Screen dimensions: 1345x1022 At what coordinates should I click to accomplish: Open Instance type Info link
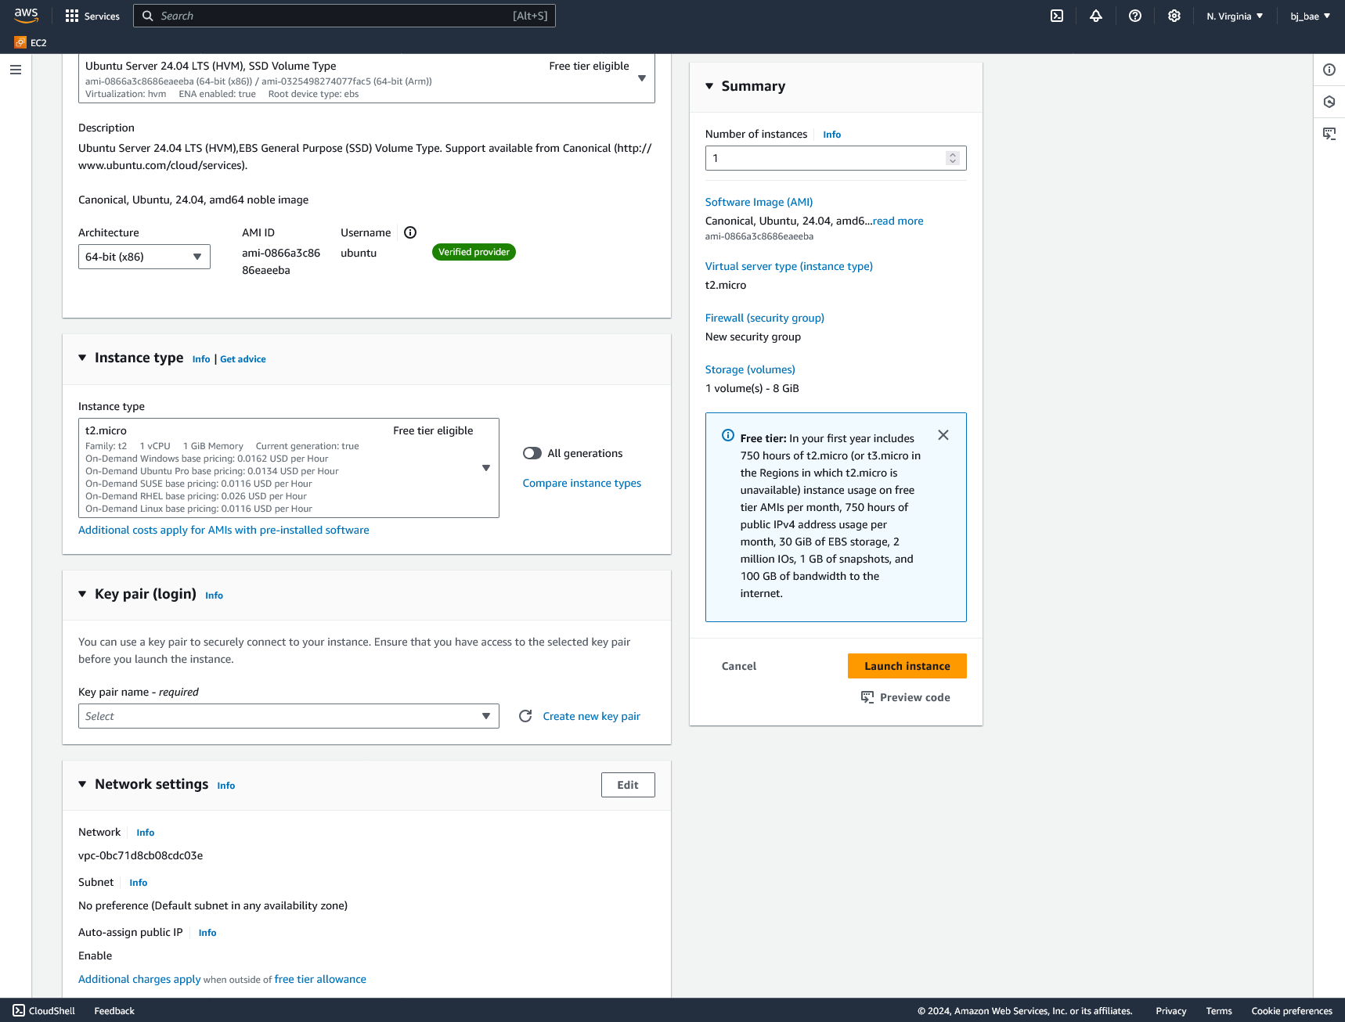point(201,359)
